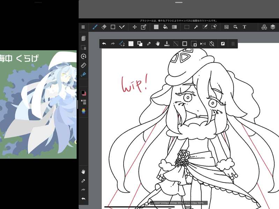Select the Text tool
The width and height of the screenshot is (279, 209).
[x=244, y=27]
